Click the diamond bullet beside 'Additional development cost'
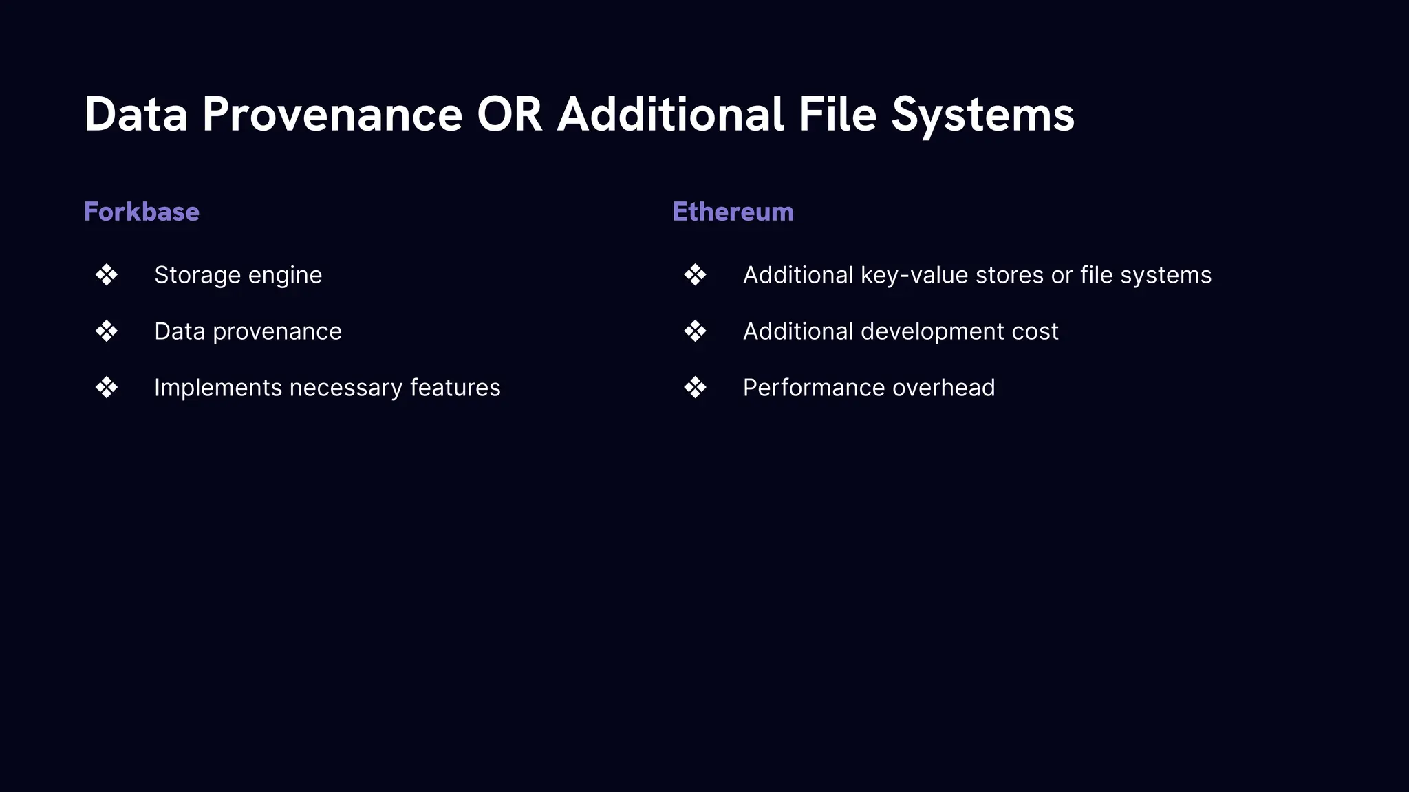This screenshot has width=1409, height=792. point(695,331)
